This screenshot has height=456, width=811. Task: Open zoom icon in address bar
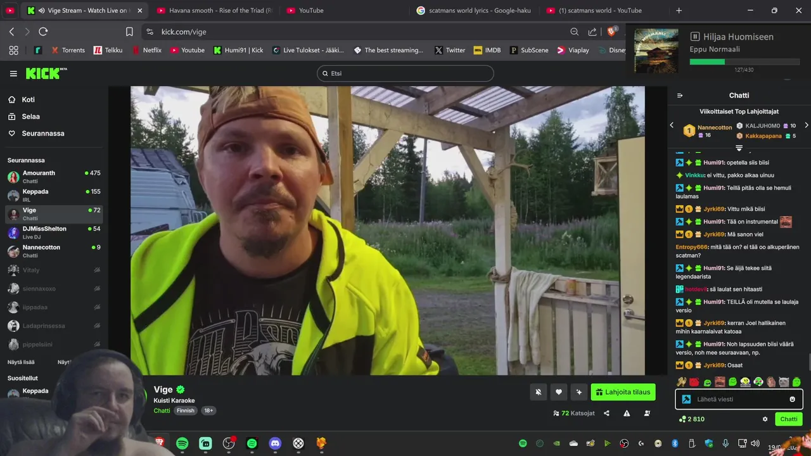pos(574,32)
